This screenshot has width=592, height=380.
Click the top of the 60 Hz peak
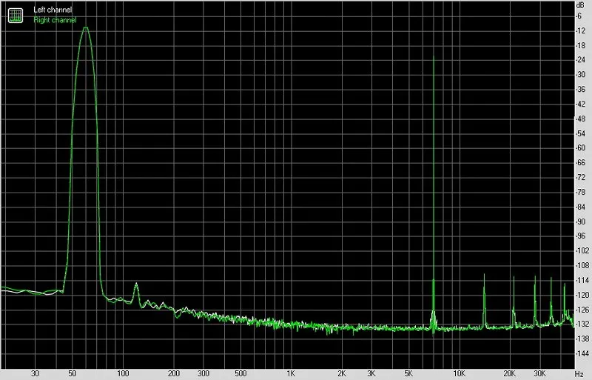[x=86, y=27]
